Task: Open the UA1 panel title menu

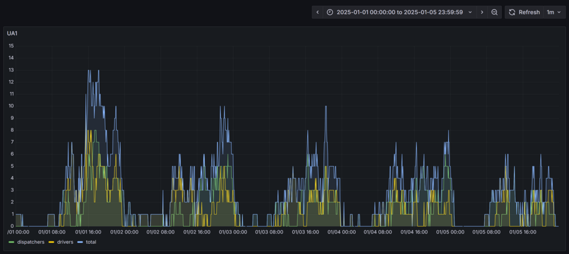Action: pyautogui.click(x=12, y=34)
